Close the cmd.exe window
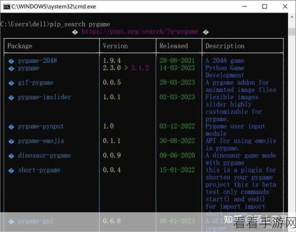 pos(285,6)
